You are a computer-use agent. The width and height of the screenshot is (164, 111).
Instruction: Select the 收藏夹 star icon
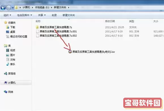[6, 22]
